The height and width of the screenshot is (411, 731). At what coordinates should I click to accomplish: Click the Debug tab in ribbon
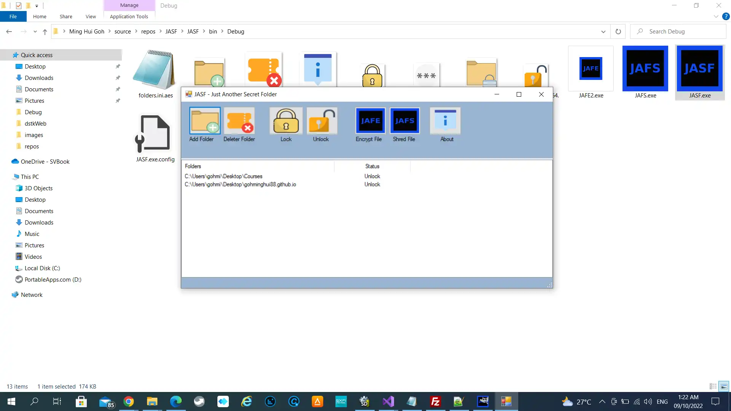point(169,6)
